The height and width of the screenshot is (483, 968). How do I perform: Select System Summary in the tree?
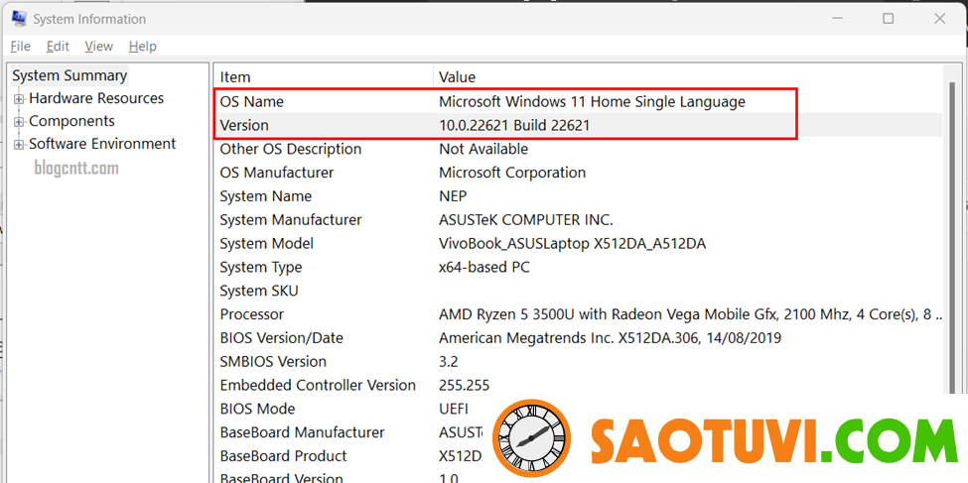click(69, 76)
